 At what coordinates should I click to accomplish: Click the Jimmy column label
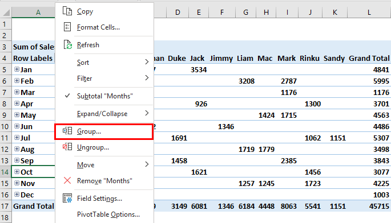221,59
